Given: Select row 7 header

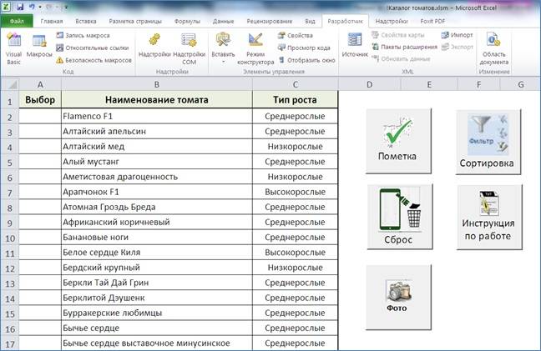Looking at the screenshot, I should coord(10,193).
